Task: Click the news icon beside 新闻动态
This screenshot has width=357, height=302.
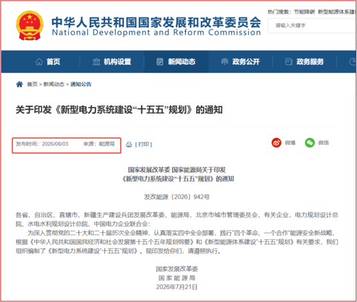Action: point(160,62)
